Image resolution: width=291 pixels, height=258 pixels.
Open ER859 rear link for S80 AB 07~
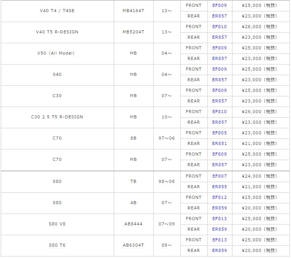[x=219, y=208]
